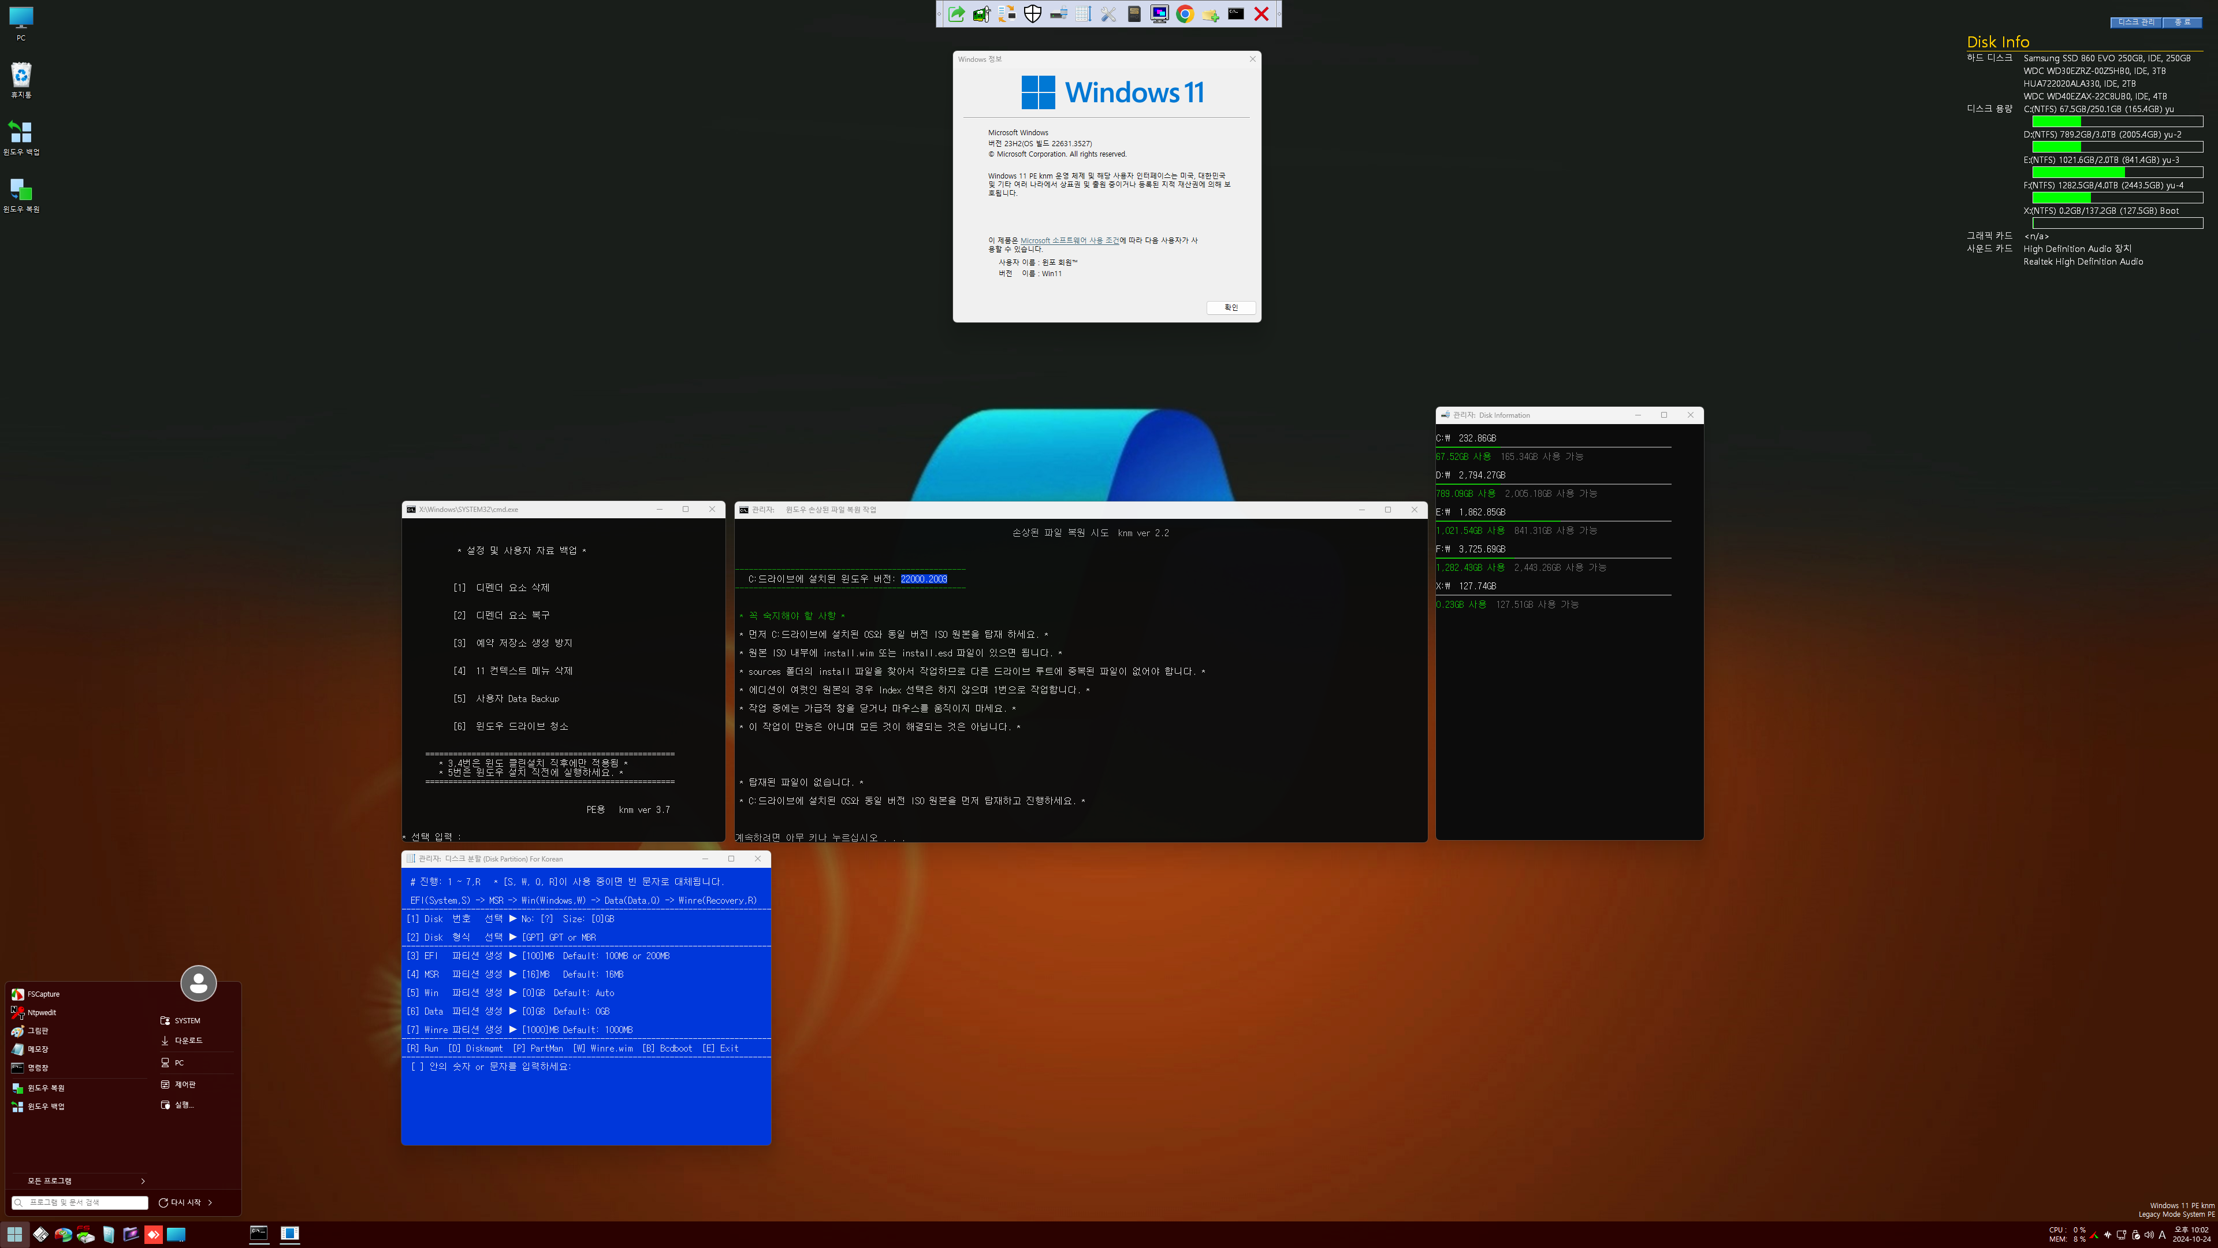Open FSCapture from the Start menu

tap(36, 994)
